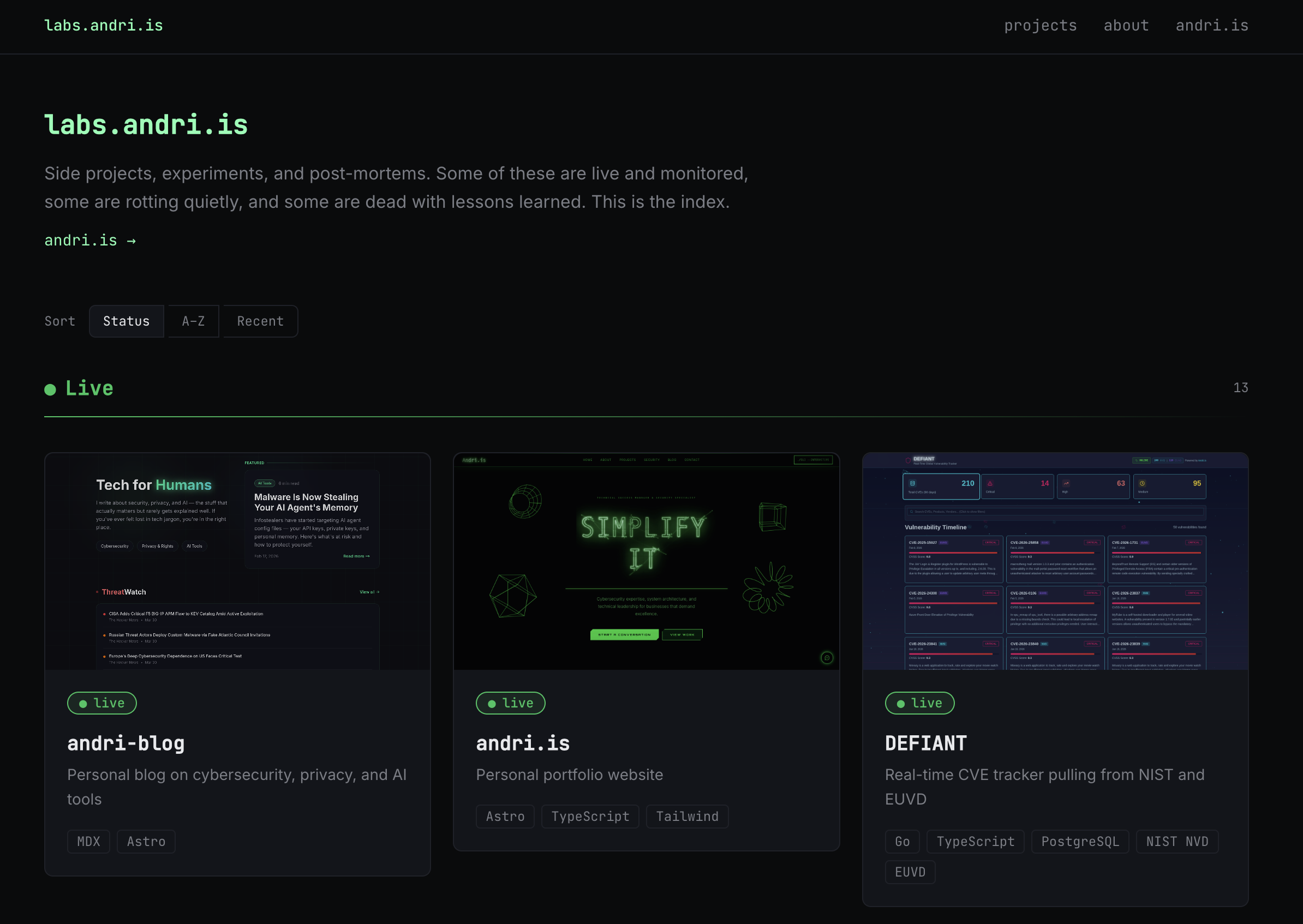Open the about nav link

click(1126, 26)
